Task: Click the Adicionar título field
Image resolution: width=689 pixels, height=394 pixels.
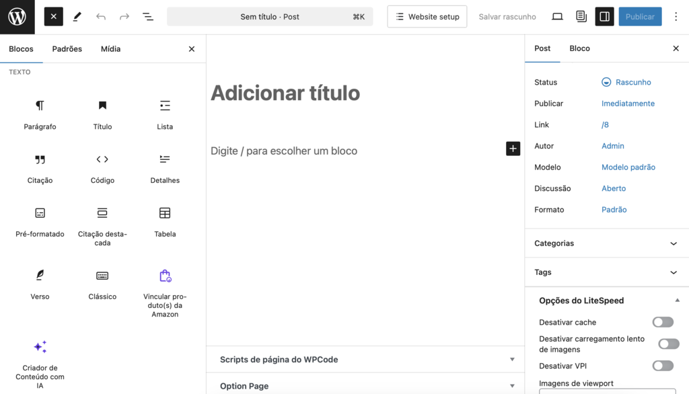Action: (285, 93)
